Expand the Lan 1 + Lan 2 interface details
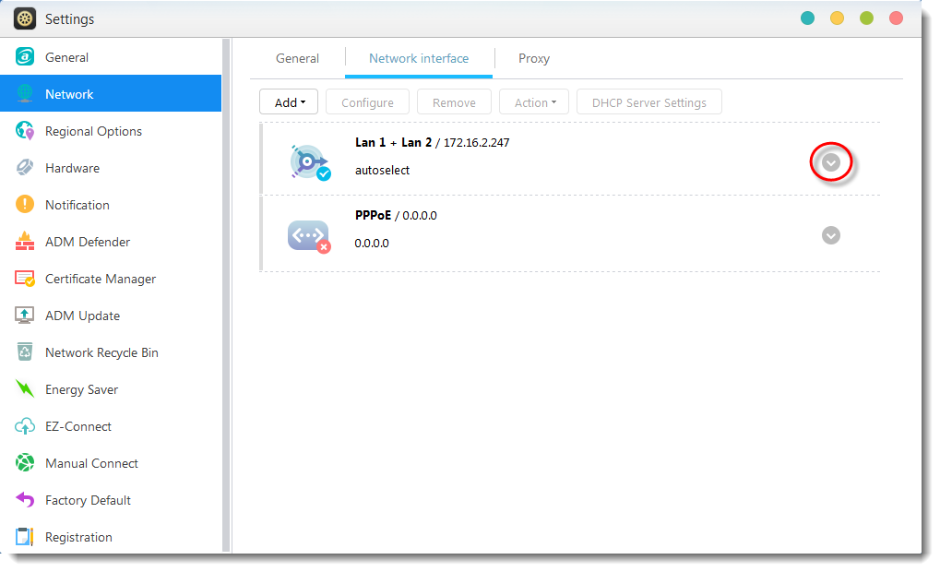This screenshot has height=572, width=940. [x=831, y=161]
